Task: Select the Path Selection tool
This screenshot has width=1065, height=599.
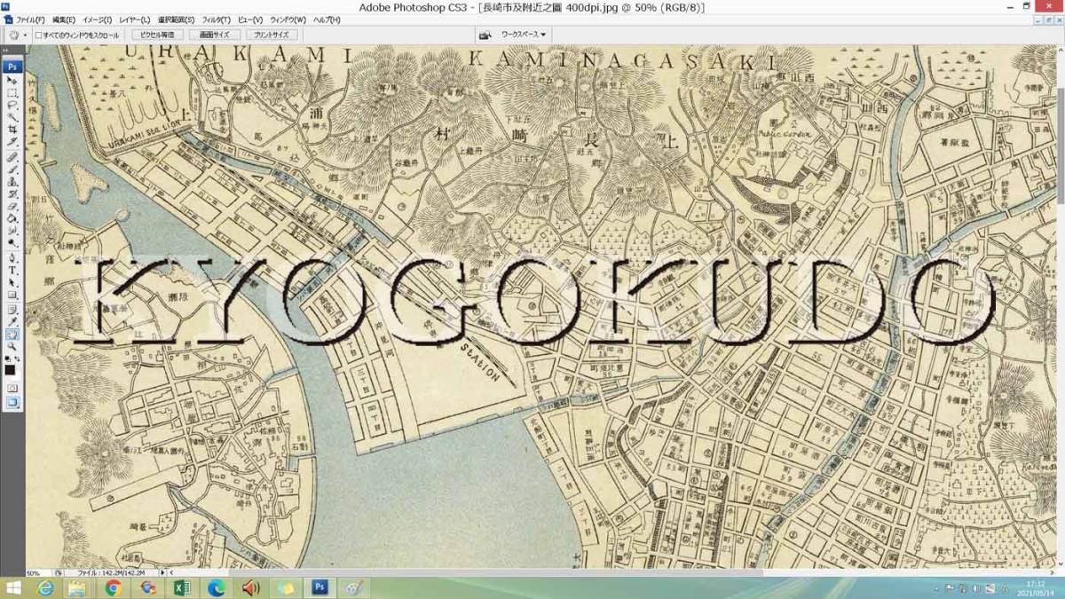Action: coord(12,281)
